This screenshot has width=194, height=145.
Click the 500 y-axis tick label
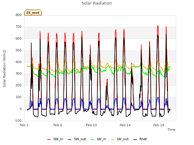click(x=18, y=50)
